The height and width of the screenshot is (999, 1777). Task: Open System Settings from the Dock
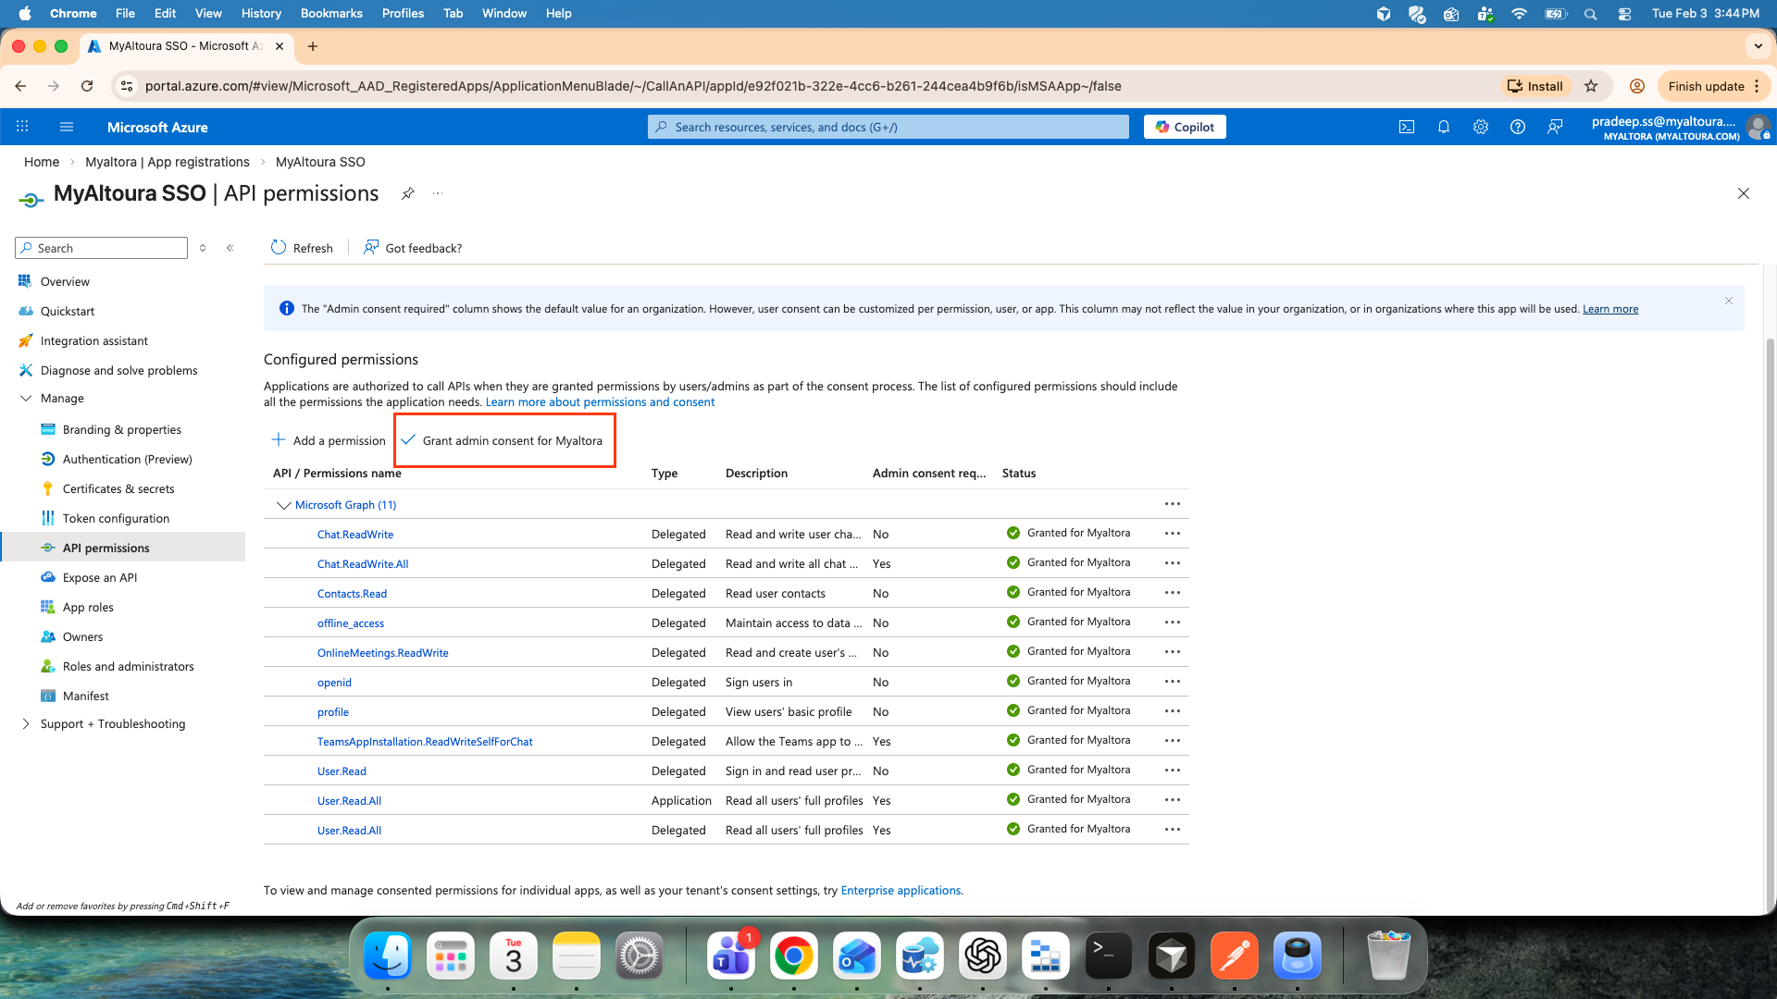click(640, 956)
